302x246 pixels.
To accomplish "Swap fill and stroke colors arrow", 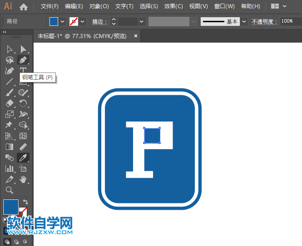I will pyautogui.click(x=25, y=202).
